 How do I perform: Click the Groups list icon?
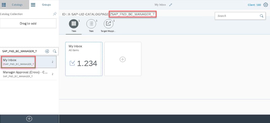click(33, 5)
